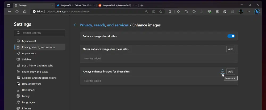Viewport: 266px width, 110px height.
Task: Refresh the current page
Action: tap(17, 12)
